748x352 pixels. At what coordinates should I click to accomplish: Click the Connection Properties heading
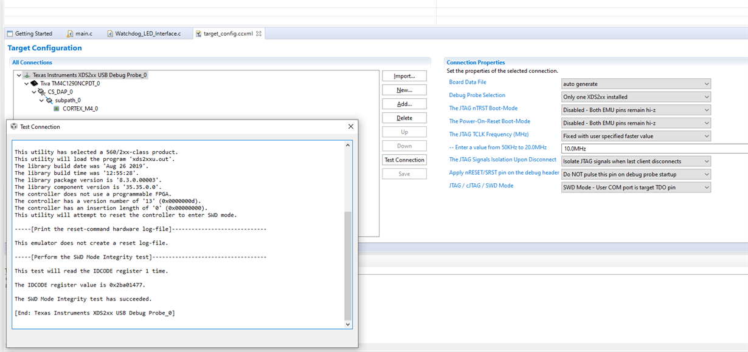pyautogui.click(x=476, y=63)
